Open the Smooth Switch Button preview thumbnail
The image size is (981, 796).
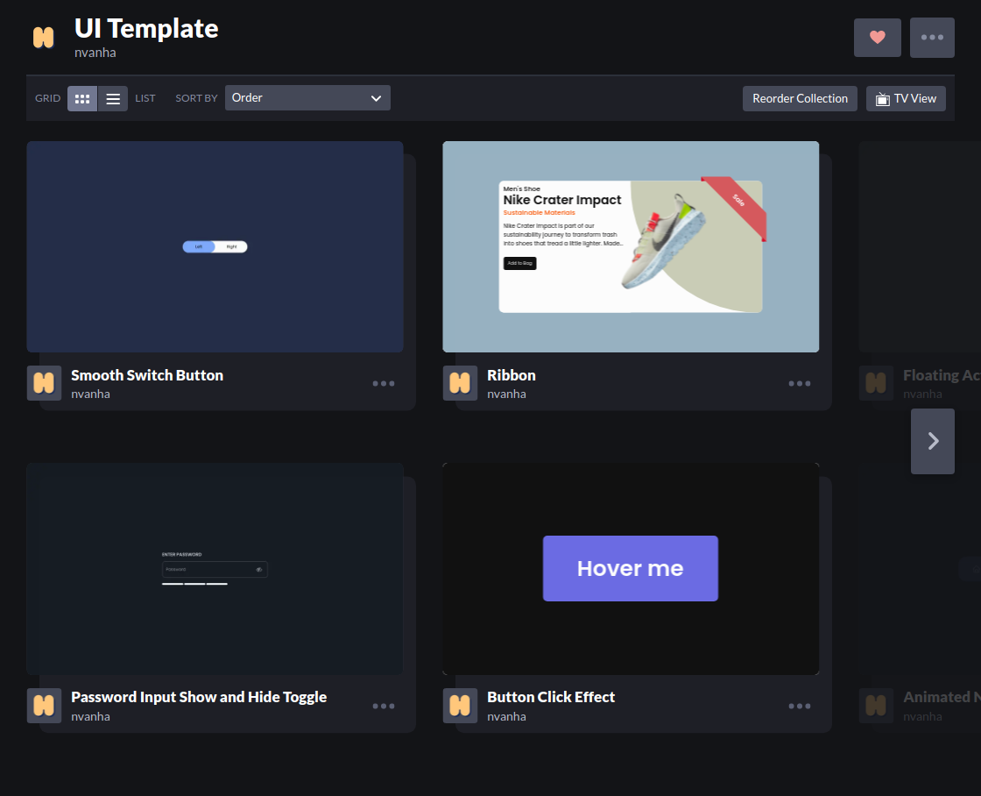(x=215, y=246)
